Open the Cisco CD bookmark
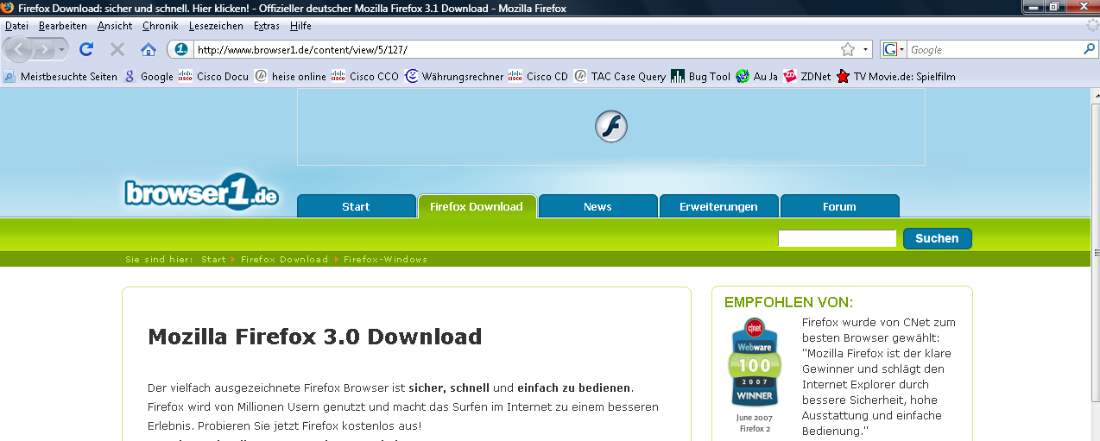The image size is (1100, 441). coord(538,77)
